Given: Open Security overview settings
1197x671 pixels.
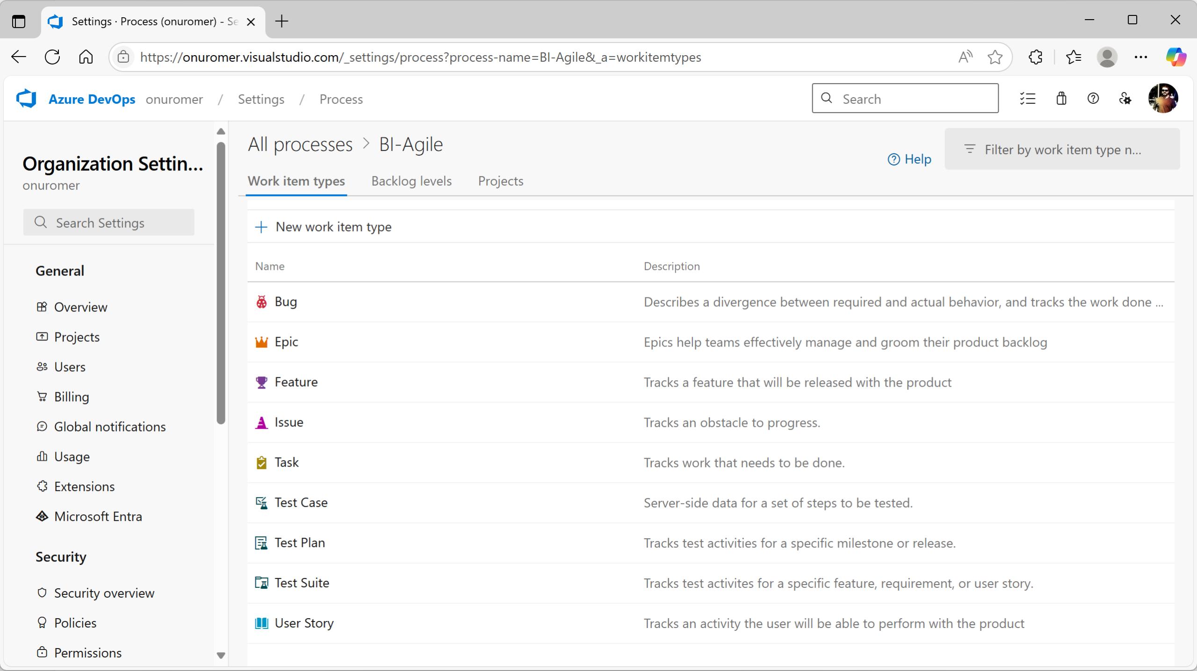Looking at the screenshot, I should (x=104, y=593).
